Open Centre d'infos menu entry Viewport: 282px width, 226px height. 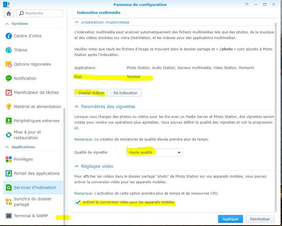coord(33,36)
